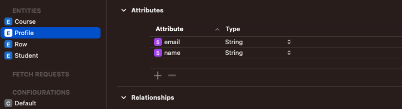
Task: Remove attribute using the minus button
Action: pyautogui.click(x=172, y=76)
